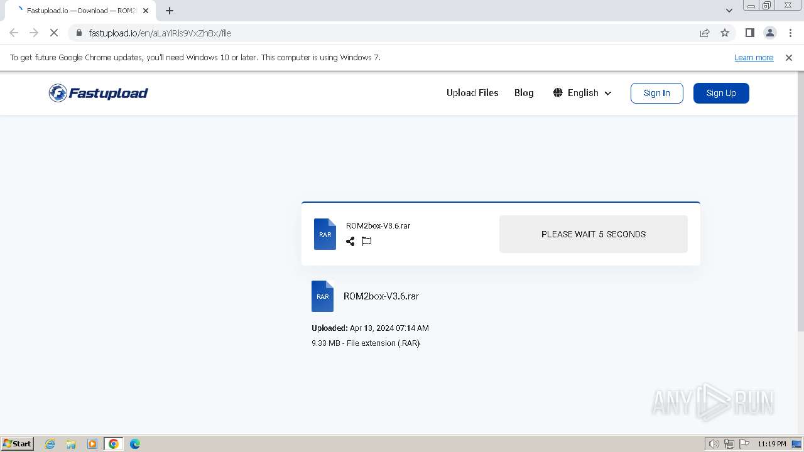Click the large RAR icon beside file details
The image size is (804, 452).
pos(322,296)
